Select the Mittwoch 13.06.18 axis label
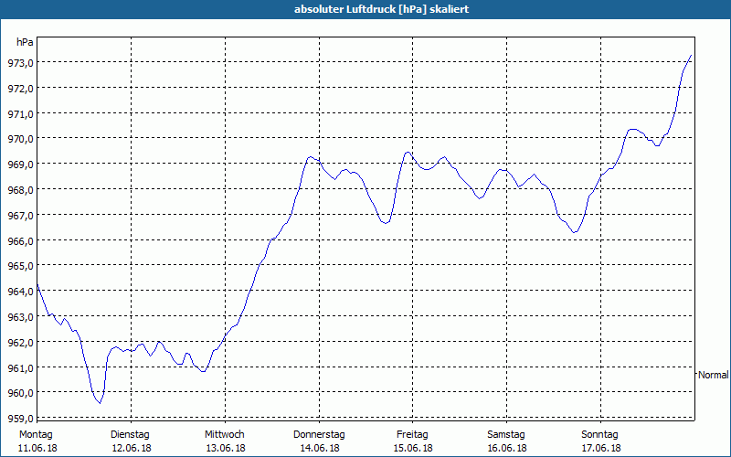Image resolution: width=731 pixels, height=457 pixels. pos(225,441)
